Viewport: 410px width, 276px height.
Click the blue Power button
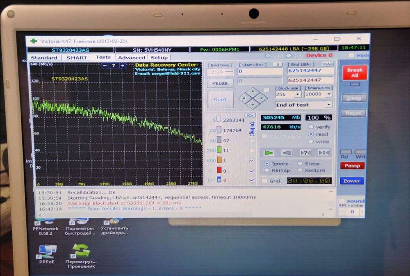(x=352, y=181)
